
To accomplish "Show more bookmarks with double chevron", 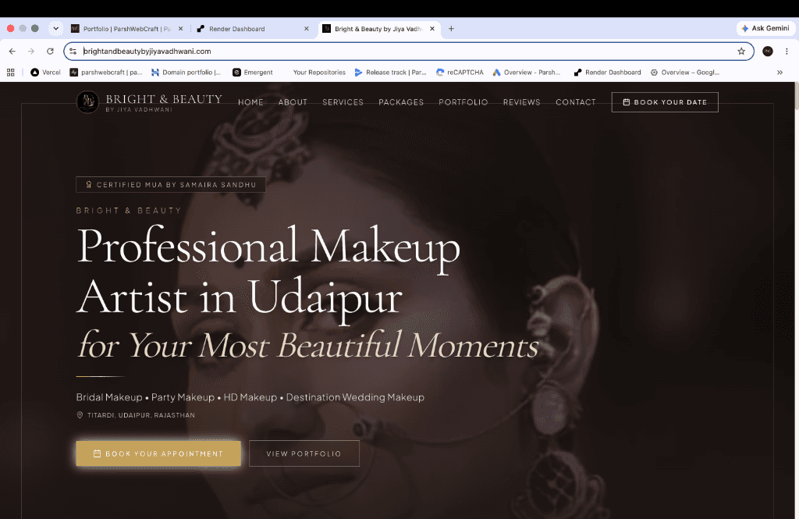I will 779,73.
